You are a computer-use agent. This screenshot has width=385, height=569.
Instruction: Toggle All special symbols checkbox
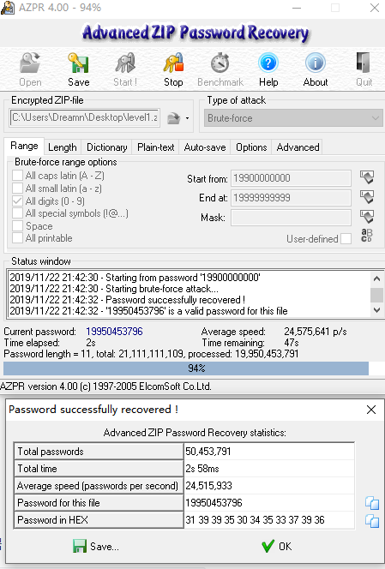(x=17, y=213)
